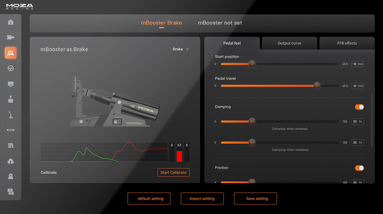Image resolution: width=383 pixels, height=214 pixels.
Task: Click the Start Calibrate button
Action: (173, 172)
